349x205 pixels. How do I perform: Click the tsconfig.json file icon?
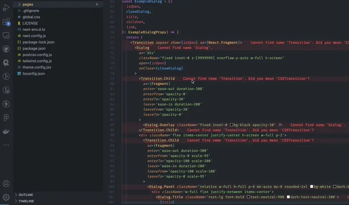point(19,73)
